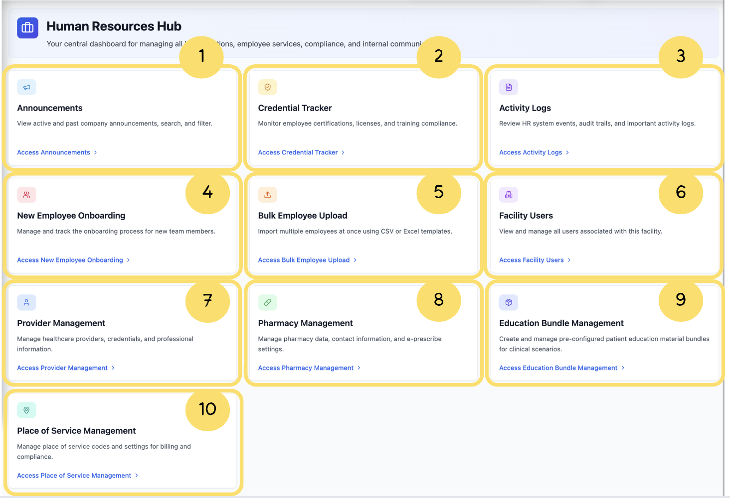This screenshot has width=730, height=498.
Task: Click the Education Bundle Management box icon
Action: tap(508, 302)
